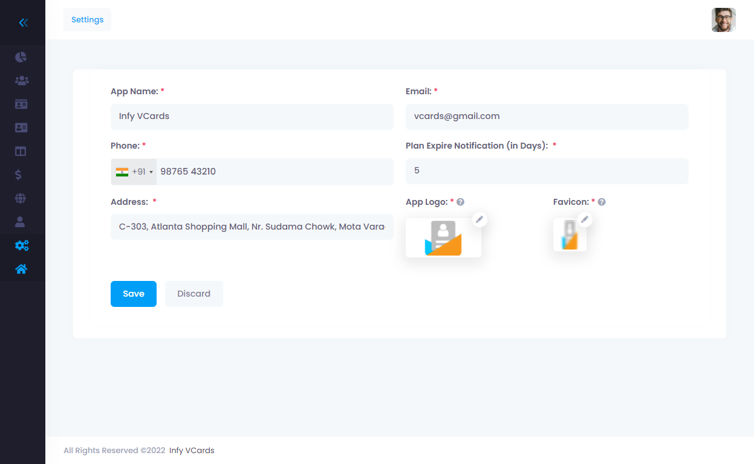Edit the App Logo with pencil icon
The width and height of the screenshot is (754, 464).
479,220
